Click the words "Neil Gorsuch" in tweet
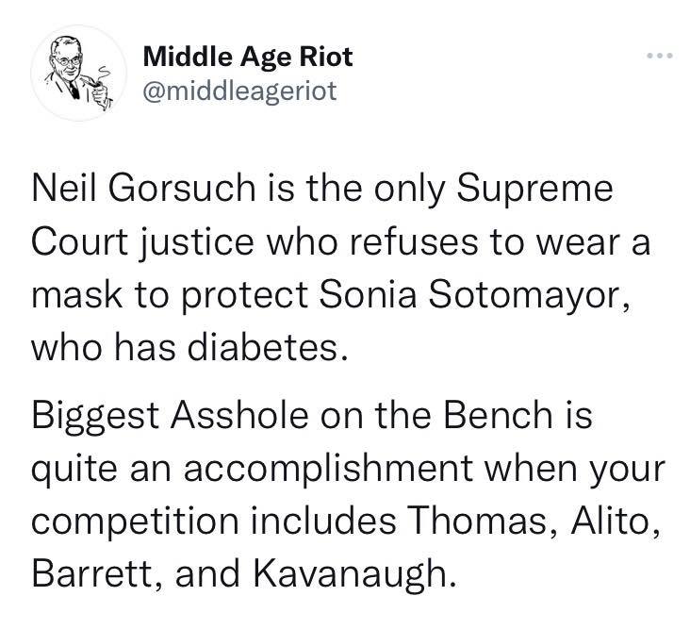 143,188
